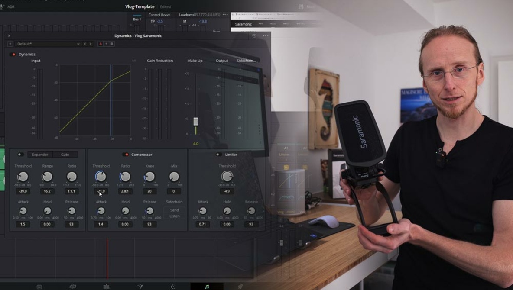
Task: Click the Sidechain Listen button
Action: click(174, 216)
